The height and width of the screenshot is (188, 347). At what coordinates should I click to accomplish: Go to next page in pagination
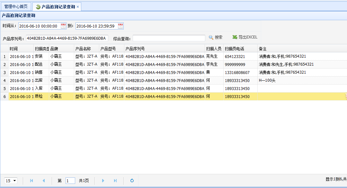tap(103, 181)
